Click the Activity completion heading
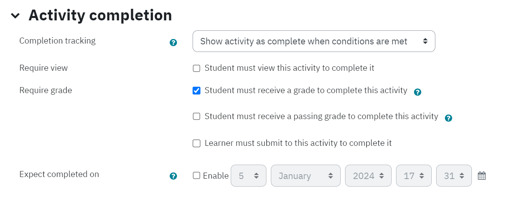The height and width of the screenshot is (197, 518). 100,16
